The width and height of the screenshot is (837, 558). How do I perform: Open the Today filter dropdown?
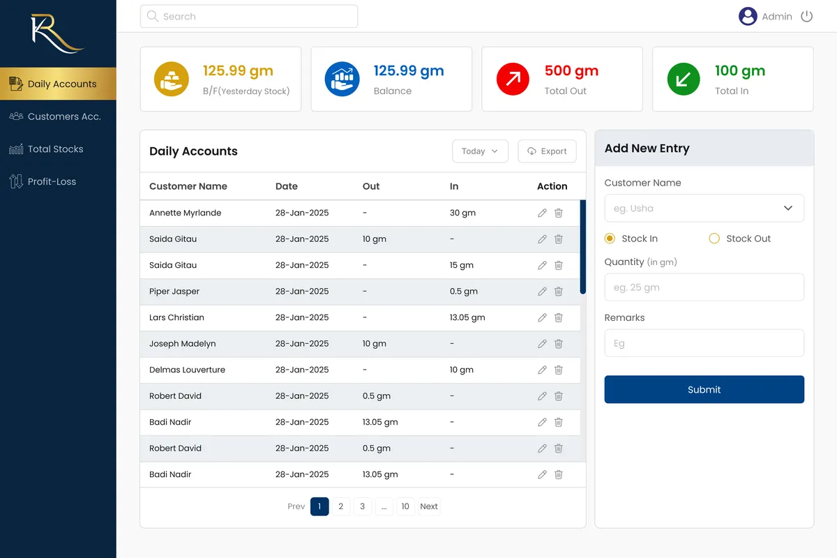[480, 151]
